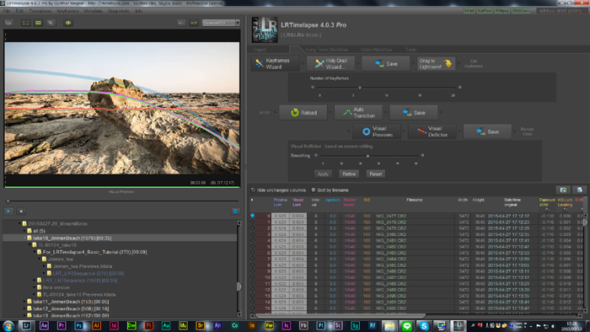Expand the take12_JinmenBeach (568) folder
The width and height of the screenshot is (590, 332).
(x=24, y=308)
